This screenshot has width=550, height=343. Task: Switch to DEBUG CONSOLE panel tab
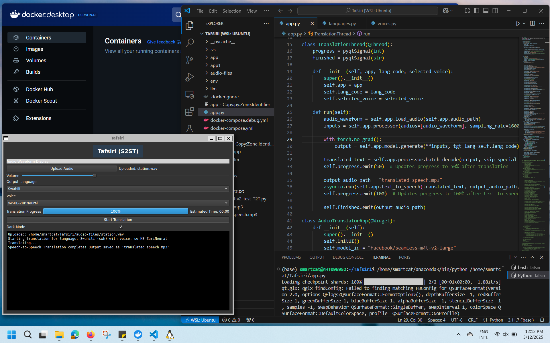point(348,257)
